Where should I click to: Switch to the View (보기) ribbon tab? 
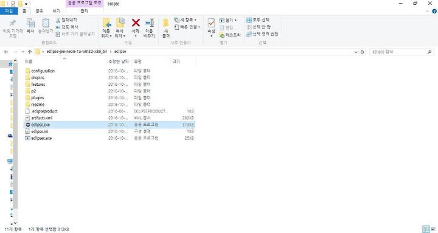point(56,11)
